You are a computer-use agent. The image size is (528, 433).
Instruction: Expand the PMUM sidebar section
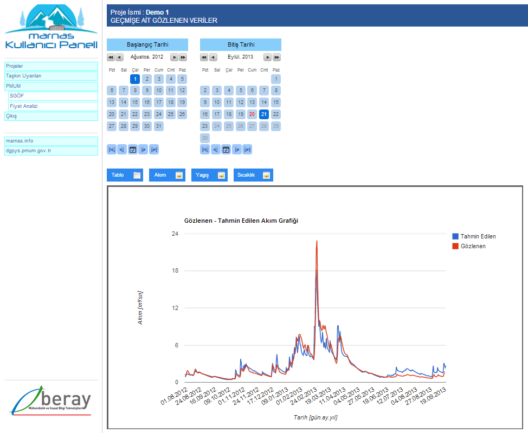point(51,86)
